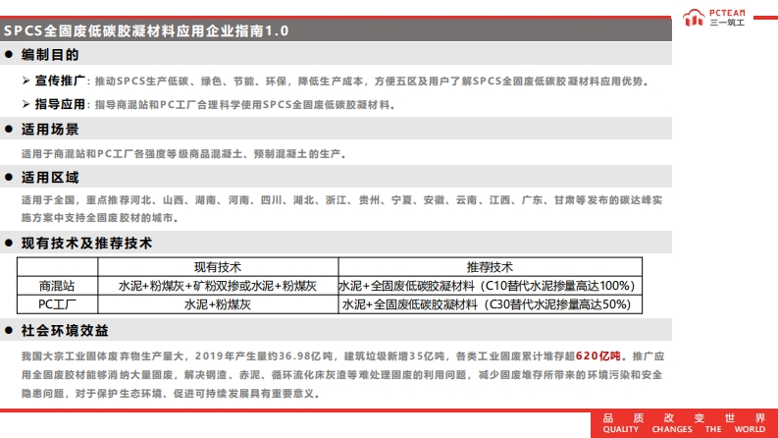Click the red highlighted text 620亿吨

coord(598,356)
